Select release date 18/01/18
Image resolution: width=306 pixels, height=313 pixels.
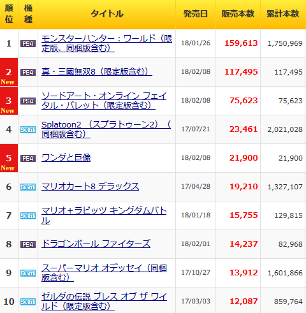pos(196,215)
